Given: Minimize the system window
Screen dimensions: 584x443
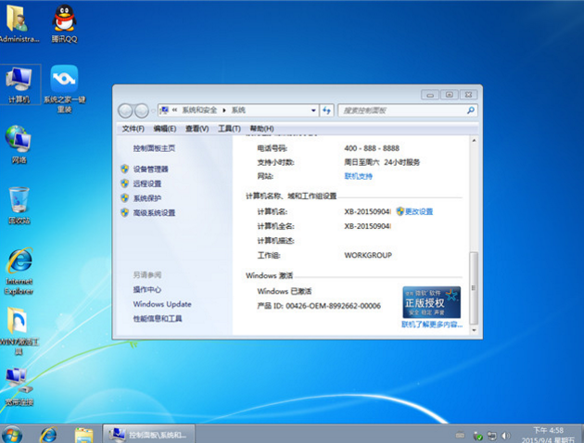Looking at the screenshot, I should tap(430, 95).
